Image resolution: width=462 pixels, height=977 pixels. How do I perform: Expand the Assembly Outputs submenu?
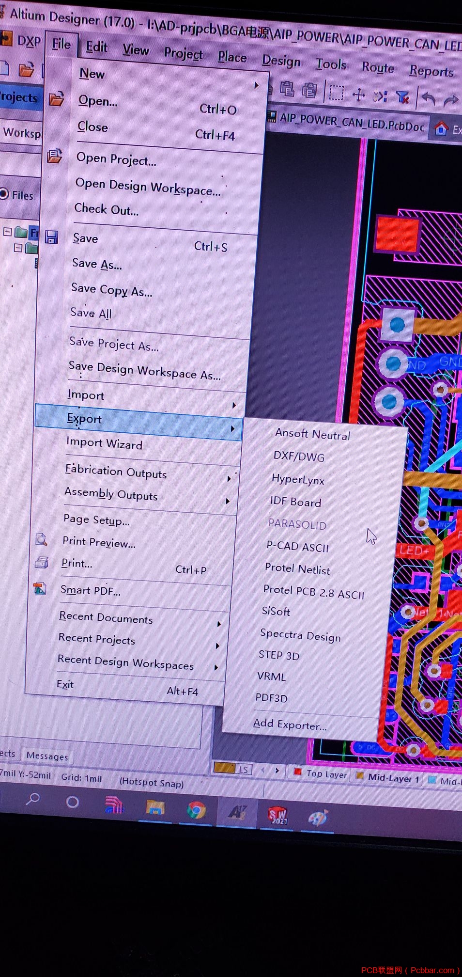point(228,501)
